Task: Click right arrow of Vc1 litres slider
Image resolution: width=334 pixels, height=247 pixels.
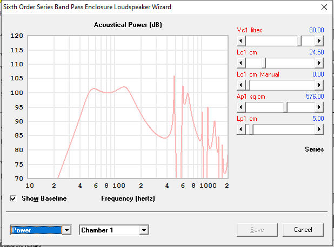Action: [x=319, y=40]
